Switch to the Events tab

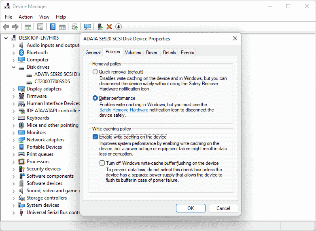187,52
